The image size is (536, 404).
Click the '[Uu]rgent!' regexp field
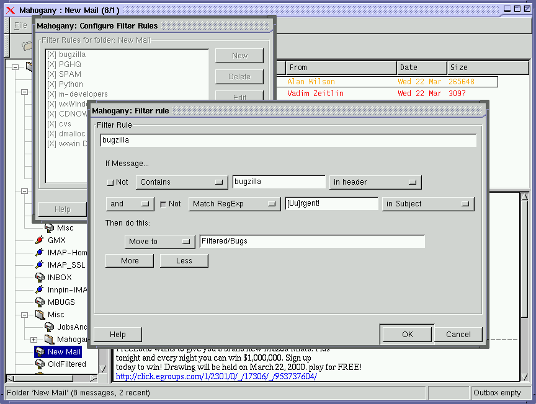point(331,203)
